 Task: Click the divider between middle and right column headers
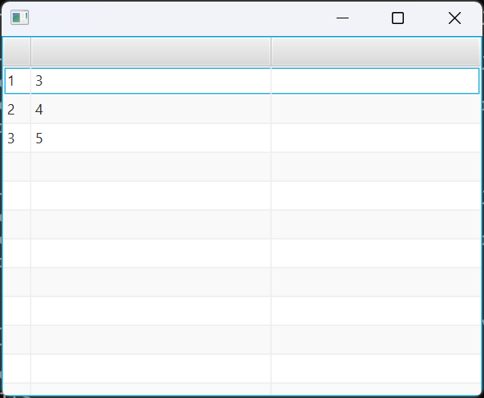(x=271, y=52)
